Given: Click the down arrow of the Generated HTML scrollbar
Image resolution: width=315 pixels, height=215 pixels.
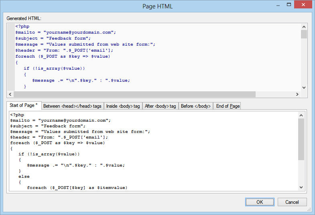Looking at the screenshot, I should 304,87.
